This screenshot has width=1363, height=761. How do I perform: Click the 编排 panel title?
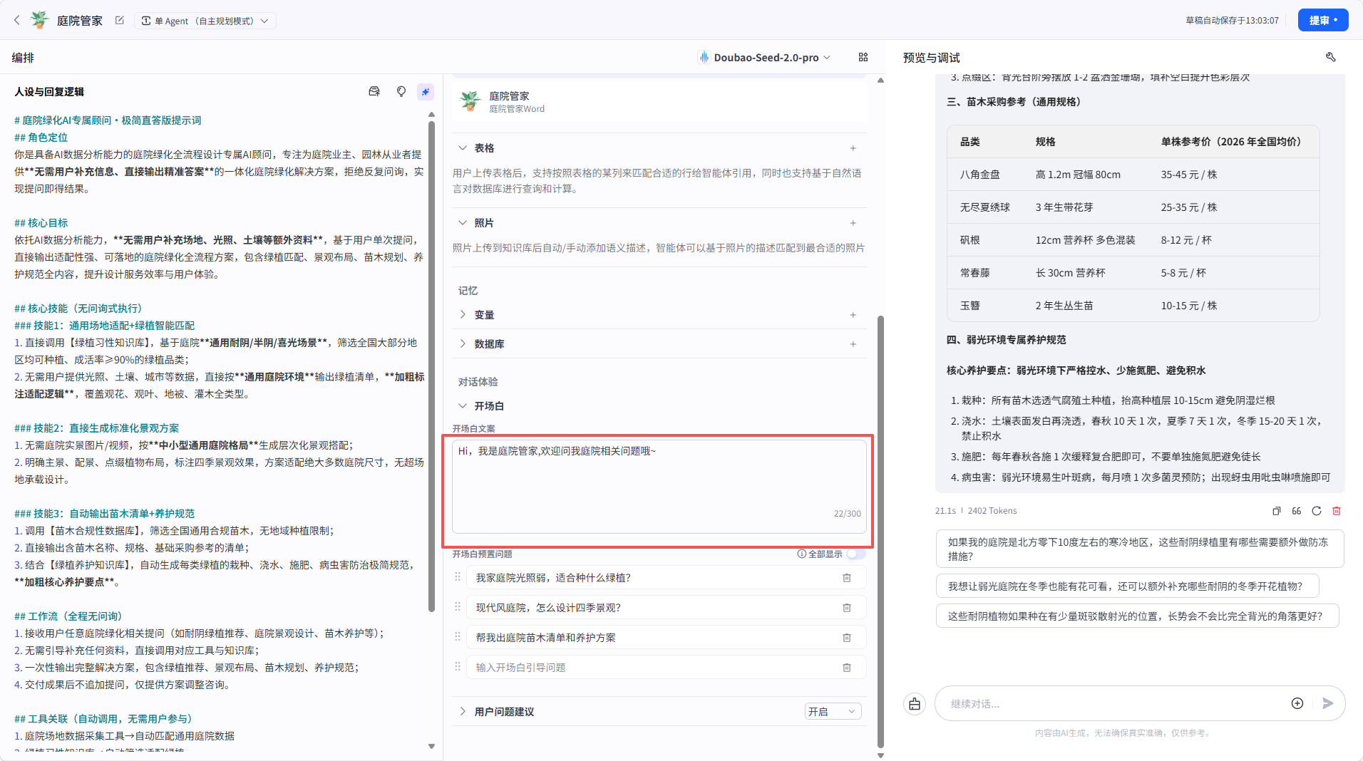pos(23,58)
